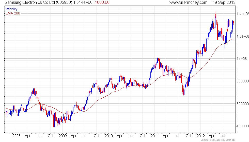
Task: Select the 2010 year axis label
Action: point(109,136)
